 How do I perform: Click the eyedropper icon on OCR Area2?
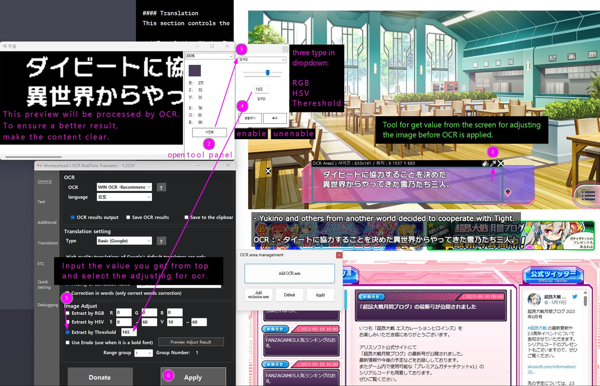(493, 164)
